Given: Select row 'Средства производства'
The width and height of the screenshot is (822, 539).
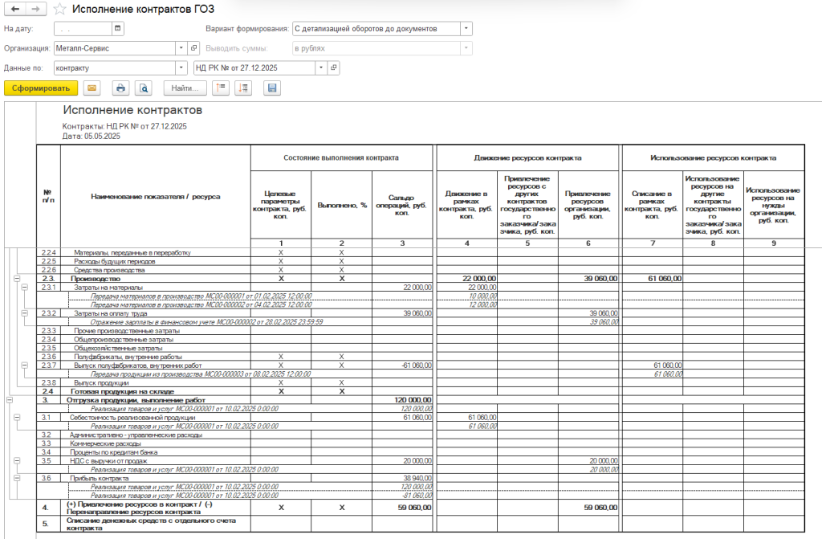Looking at the screenshot, I should pos(109,270).
